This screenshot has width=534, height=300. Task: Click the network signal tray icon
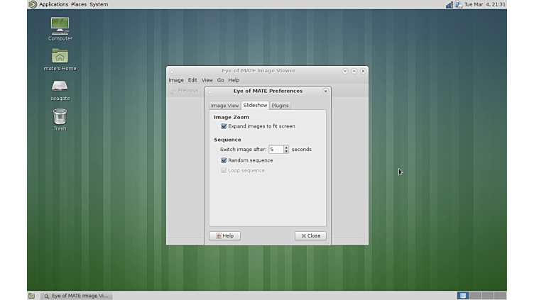[449, 4]
